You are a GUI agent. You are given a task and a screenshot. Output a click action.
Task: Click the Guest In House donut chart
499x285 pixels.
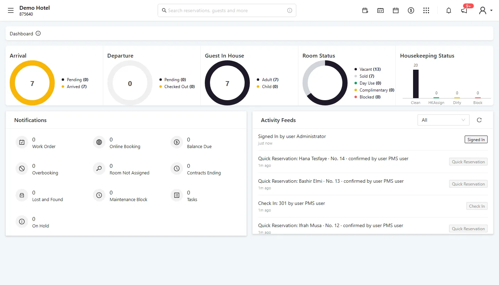pos(227,83)
